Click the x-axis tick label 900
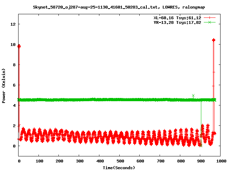This screenshot has width=228, height=171. [201, 161]
